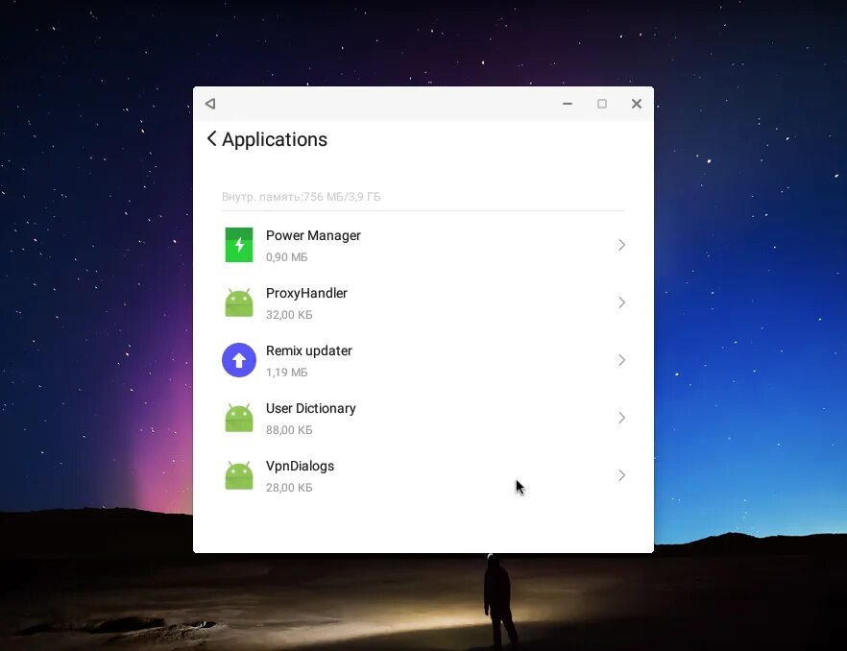Screen dimensions: 847x651
Task: Expand VpnDialogs details chevron
Action: [x=621, y=475]
